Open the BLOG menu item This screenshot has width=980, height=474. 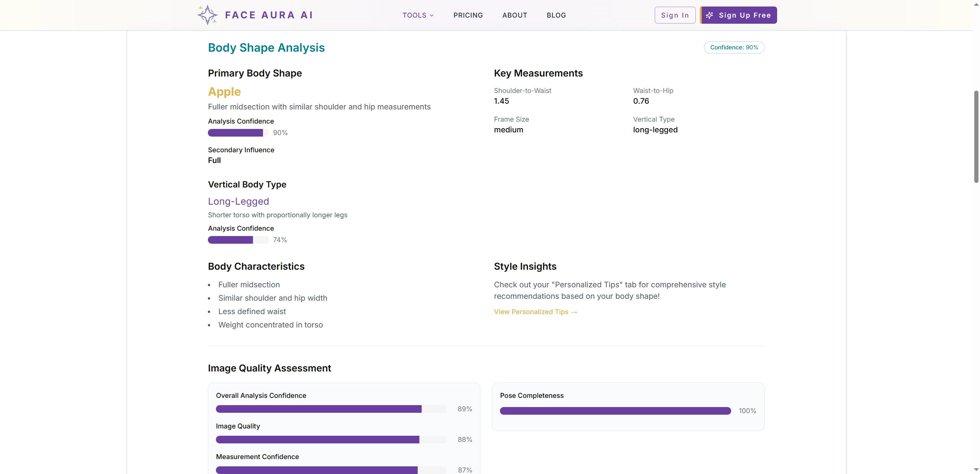tap(556, 15)
